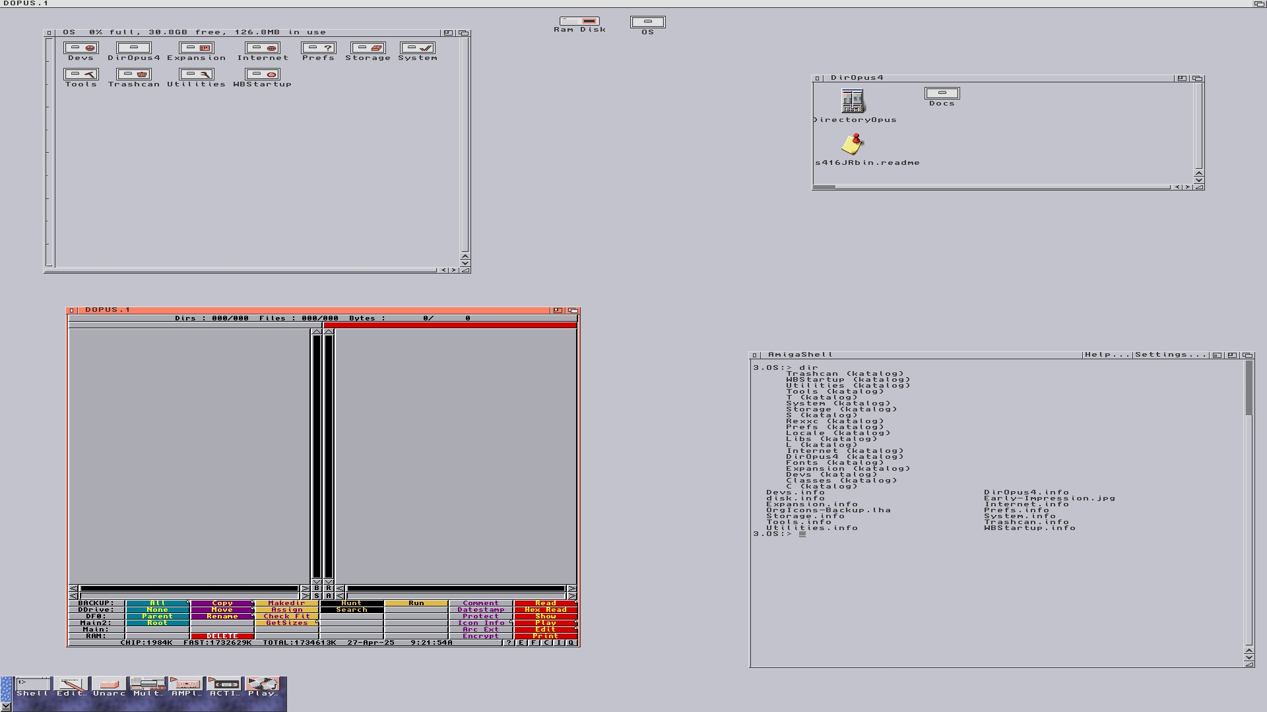Image resolution: width=1267 pixels, height=712 pixels.
Task: Open the AmigaShell Settings... menu
Action: [1171, 355]
